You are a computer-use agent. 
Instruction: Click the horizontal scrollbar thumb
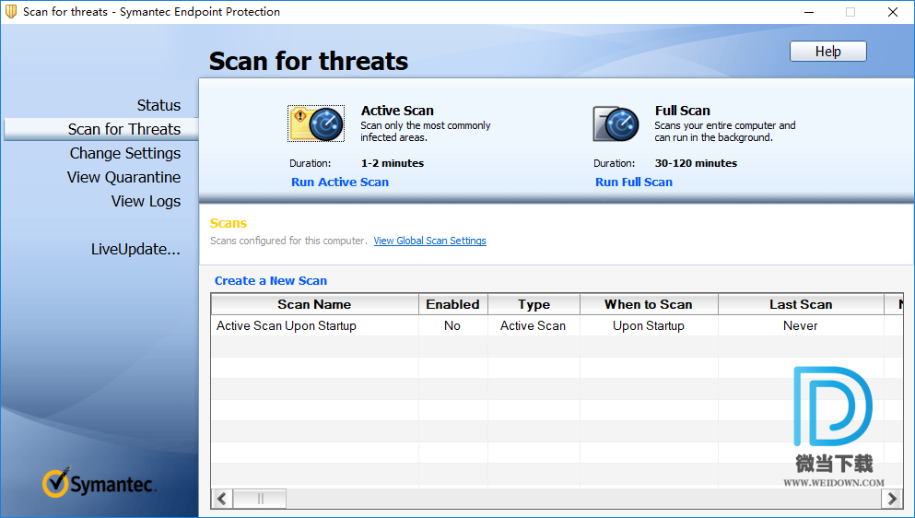(260, 499)
